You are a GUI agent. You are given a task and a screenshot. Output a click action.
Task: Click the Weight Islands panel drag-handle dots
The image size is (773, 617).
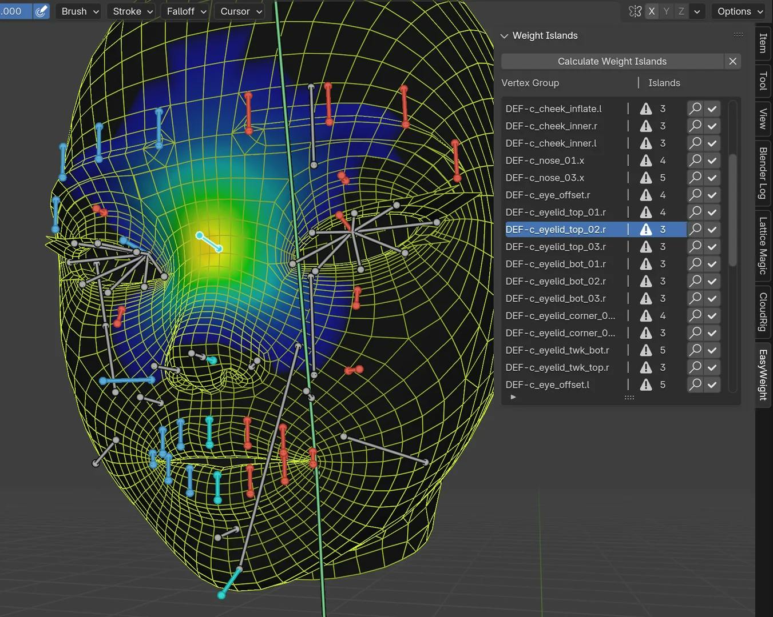tap(738, 35)
